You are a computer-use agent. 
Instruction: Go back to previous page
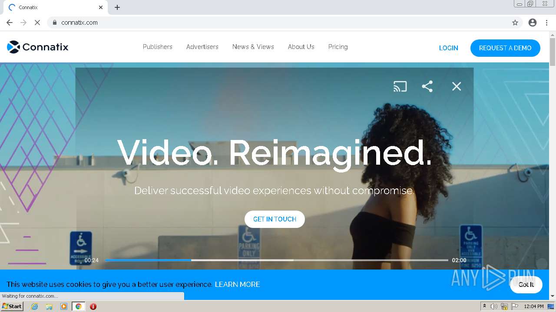[10, 23]
